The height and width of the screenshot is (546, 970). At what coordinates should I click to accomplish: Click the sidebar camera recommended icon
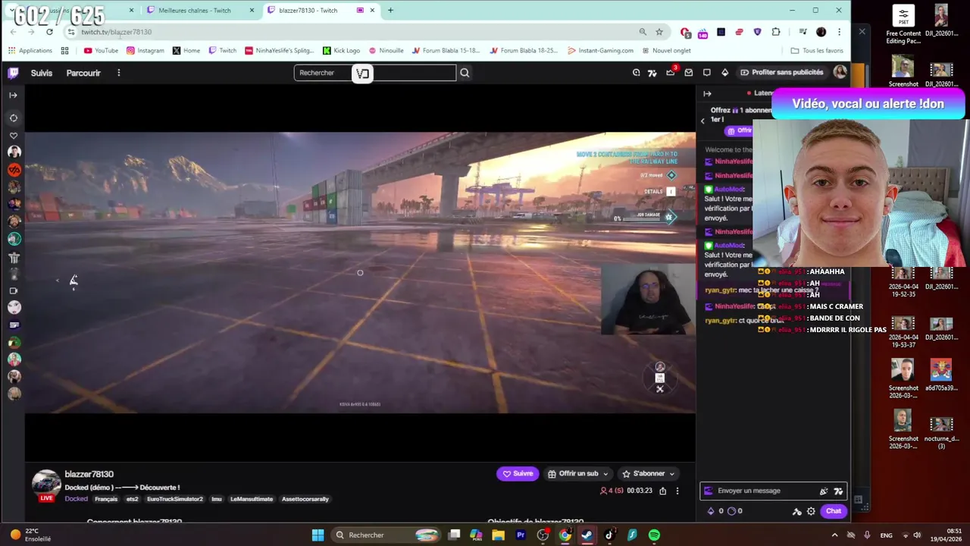click(13, 290)
